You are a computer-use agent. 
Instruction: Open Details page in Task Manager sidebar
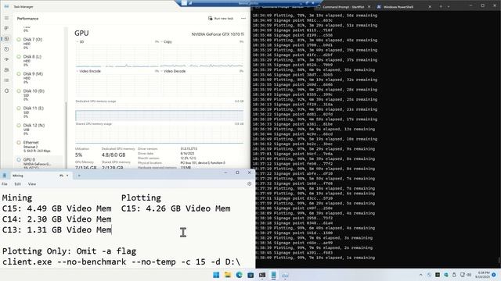(x=6, y=80)
